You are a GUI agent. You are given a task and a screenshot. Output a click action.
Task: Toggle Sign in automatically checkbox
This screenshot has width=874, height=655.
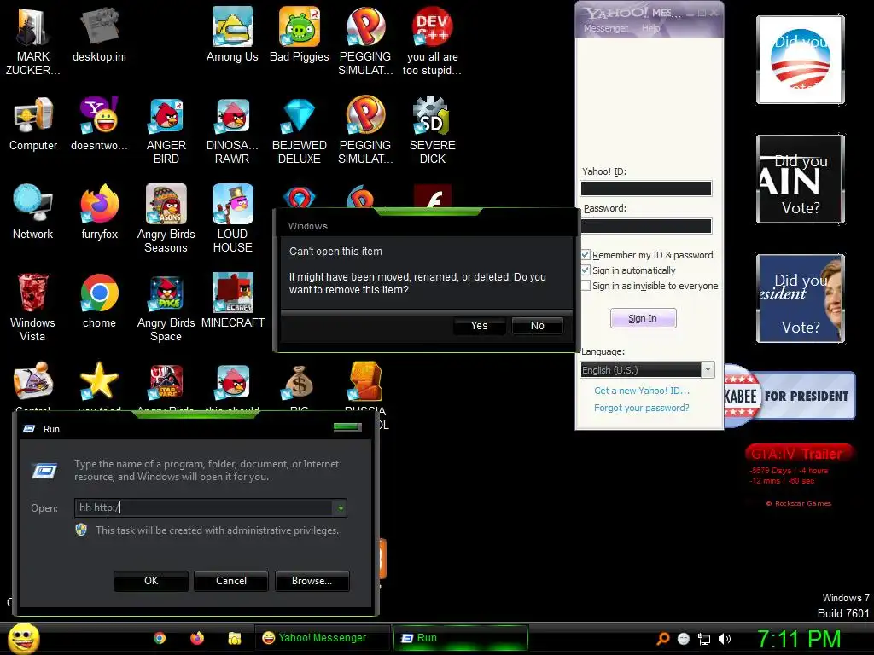(x=586, y=270)
